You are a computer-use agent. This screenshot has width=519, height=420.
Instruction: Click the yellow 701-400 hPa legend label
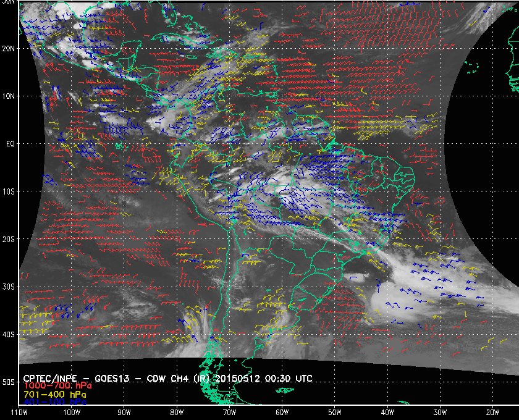[55, 395]
